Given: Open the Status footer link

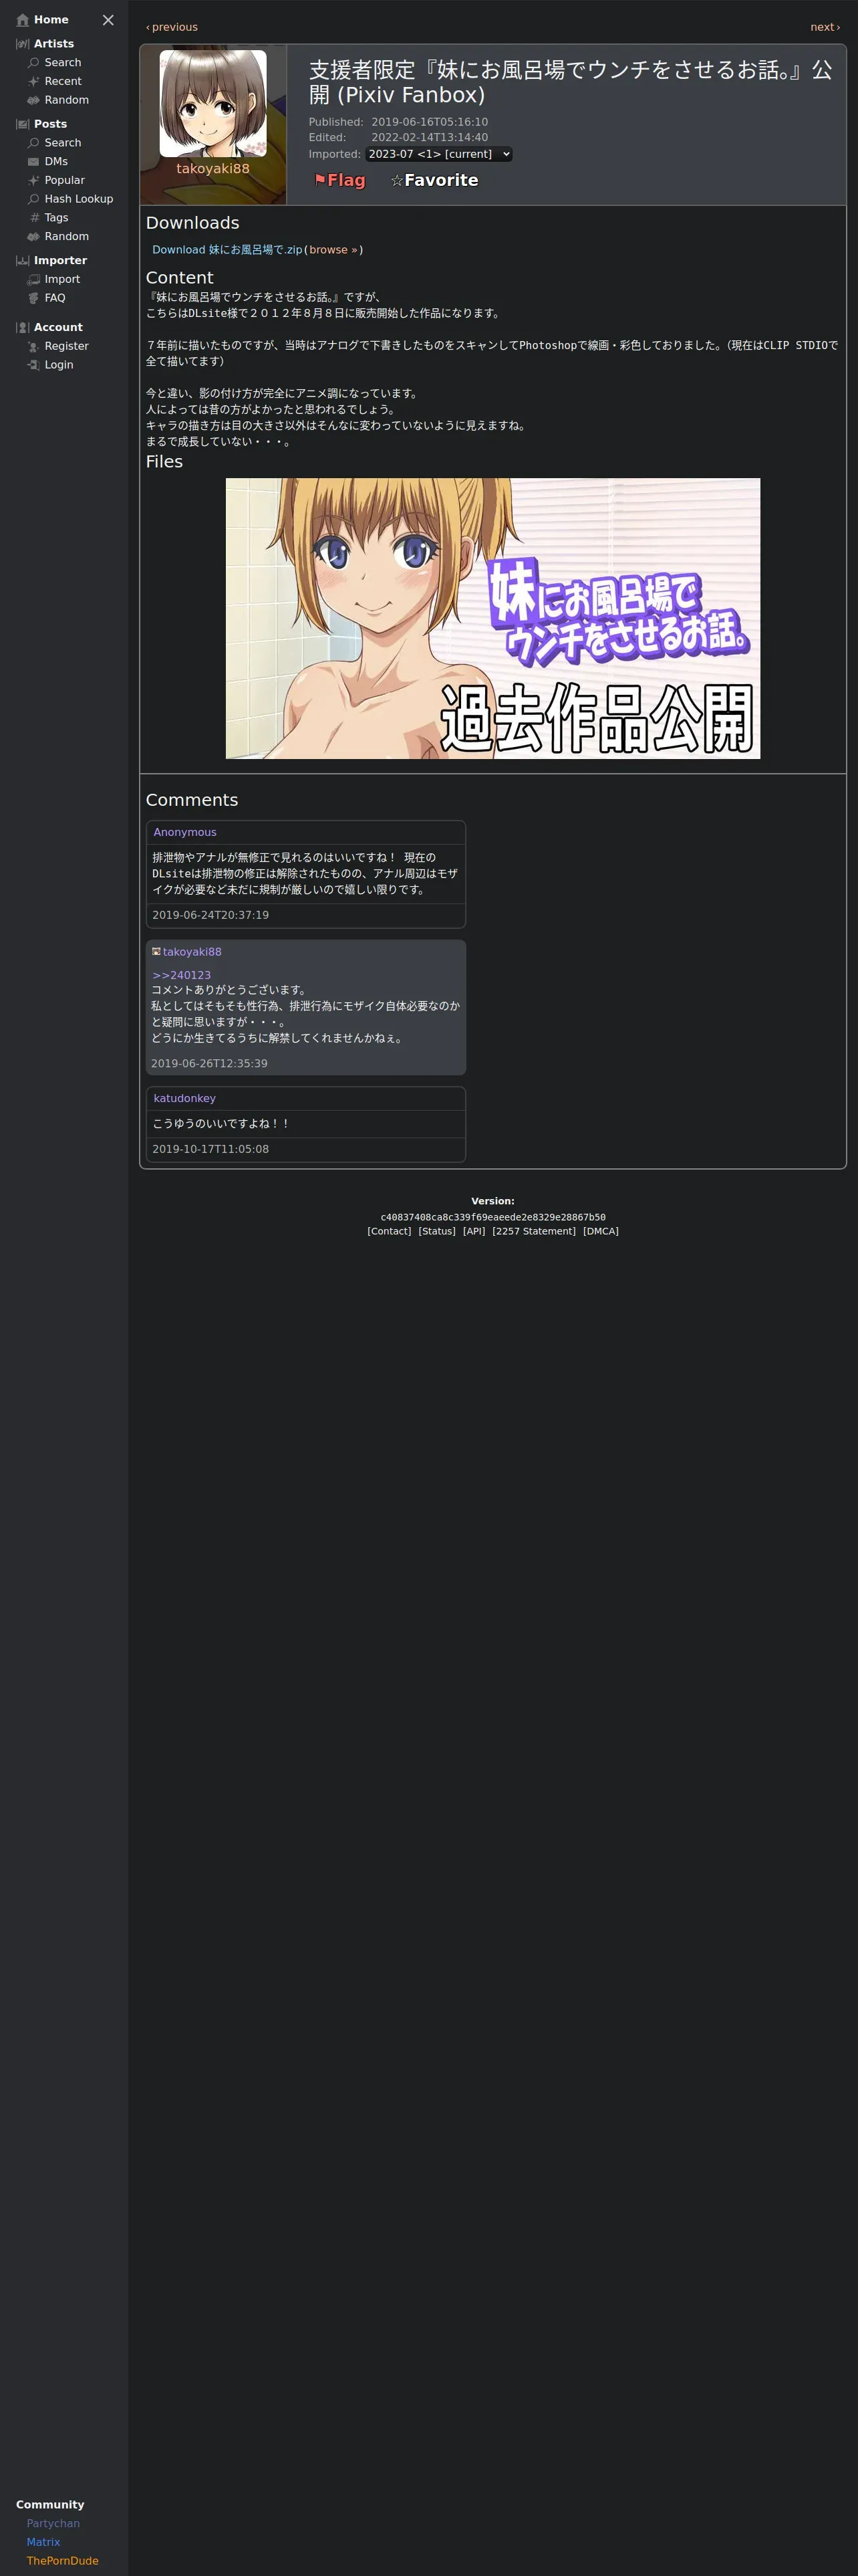Looking at the screenshot, I should coord(436,1232).
